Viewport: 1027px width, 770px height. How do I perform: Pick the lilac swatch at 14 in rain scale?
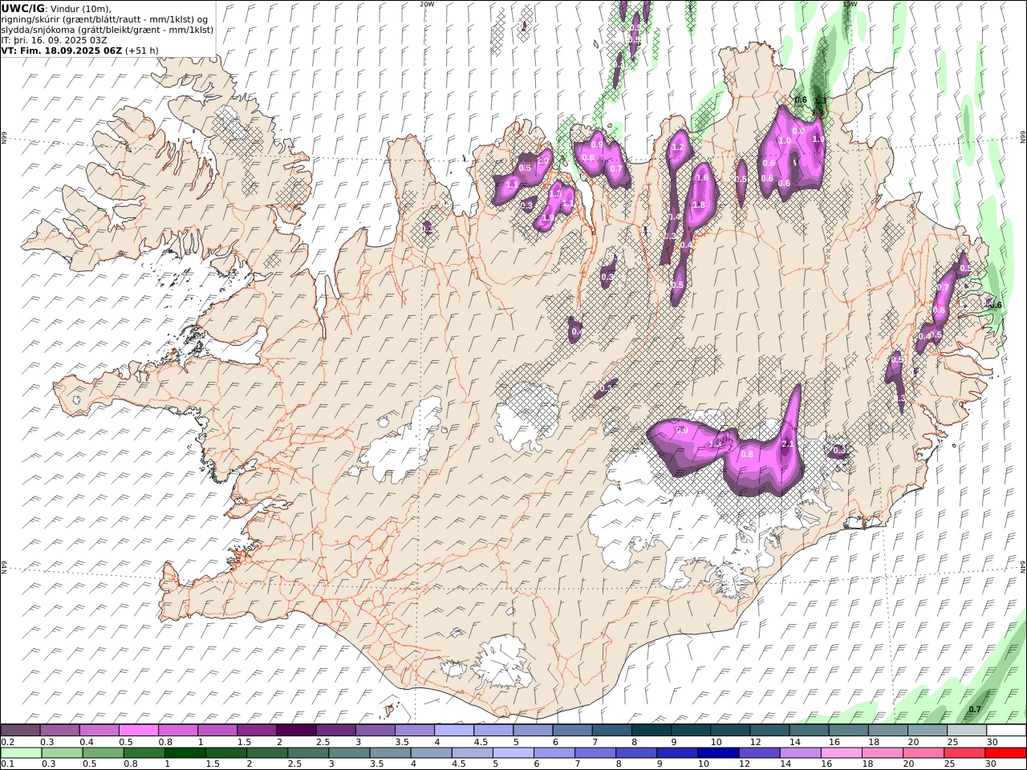(x=800, y=752)
